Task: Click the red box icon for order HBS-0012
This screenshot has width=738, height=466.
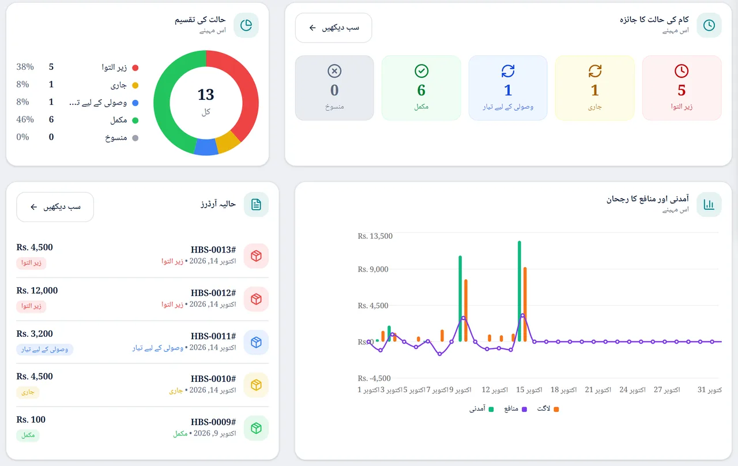Action: pyautogui.click(x=257, y=299)
